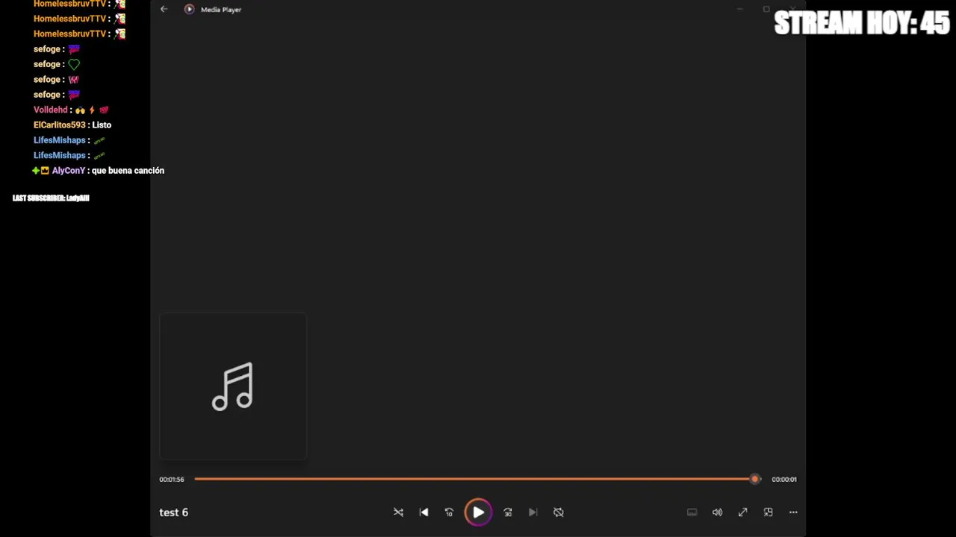Switch to full screen view

[x=742, y=512]
